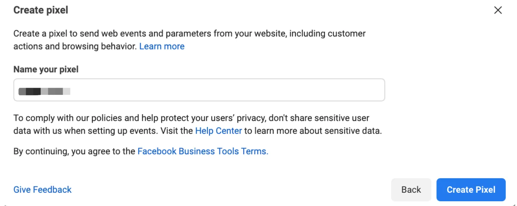517x206 pixels.
Task: Click the blurred pixel name text
Action: coord(44,91)
